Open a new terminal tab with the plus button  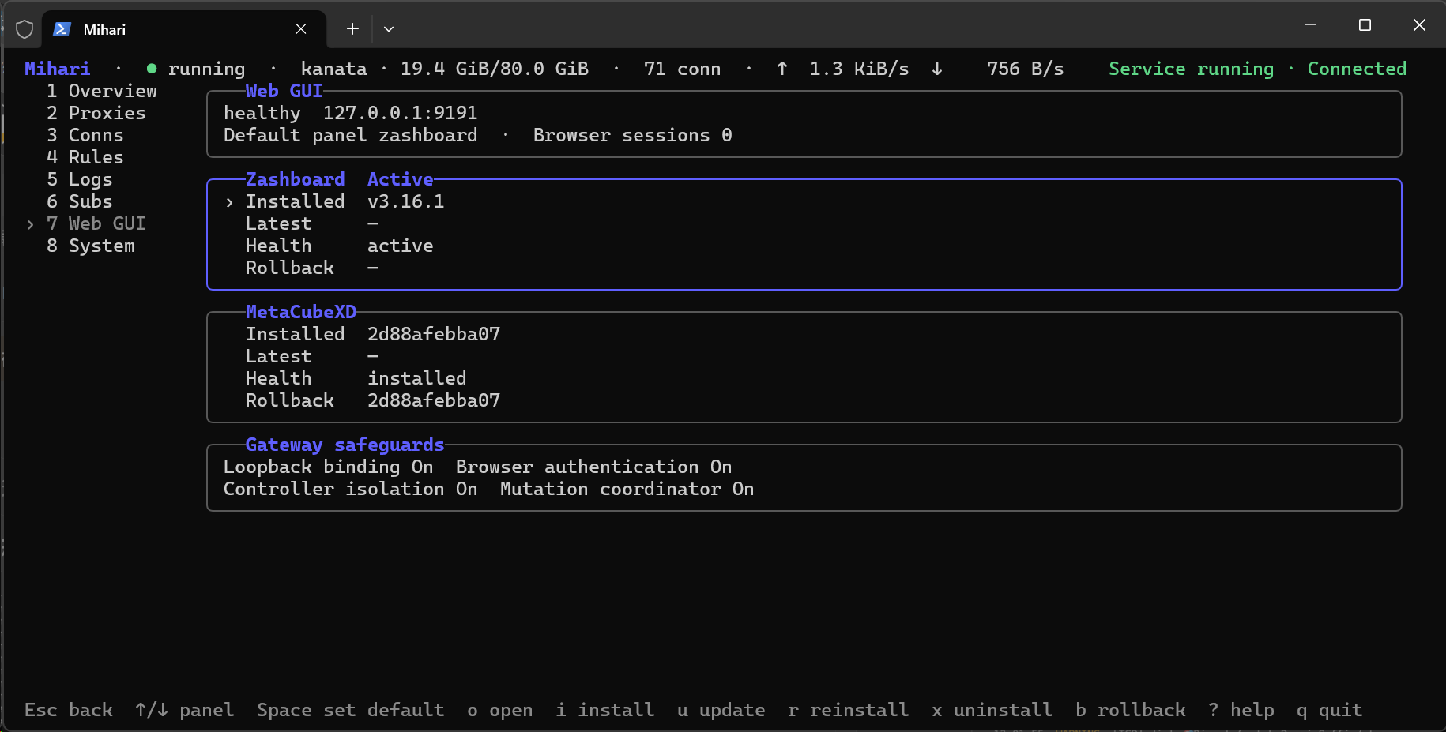click(x=352, y=29)
